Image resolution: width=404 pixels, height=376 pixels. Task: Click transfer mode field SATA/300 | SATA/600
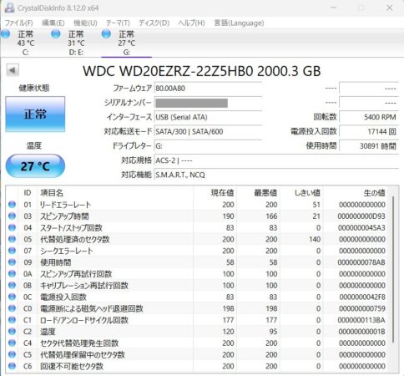pos(208,131)
